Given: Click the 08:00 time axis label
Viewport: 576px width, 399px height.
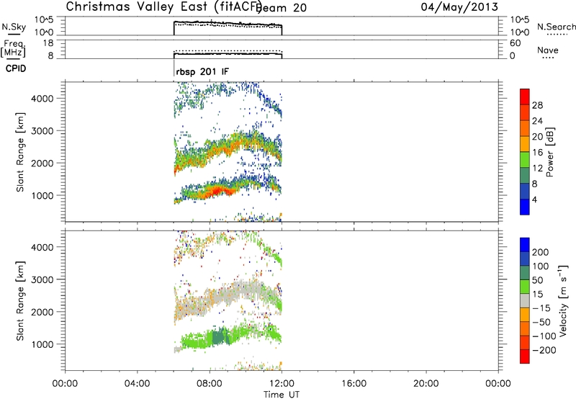Looking at the screenshot, I should click(x=210, y=384).
